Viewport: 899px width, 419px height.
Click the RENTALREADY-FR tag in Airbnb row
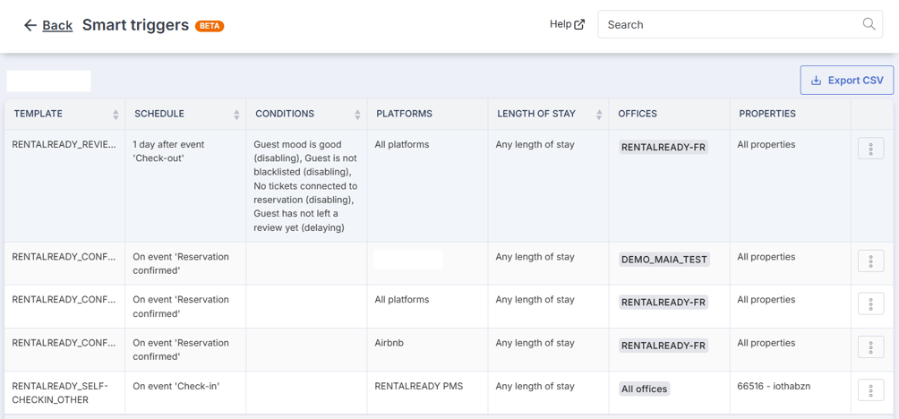[x=664, y=346]
